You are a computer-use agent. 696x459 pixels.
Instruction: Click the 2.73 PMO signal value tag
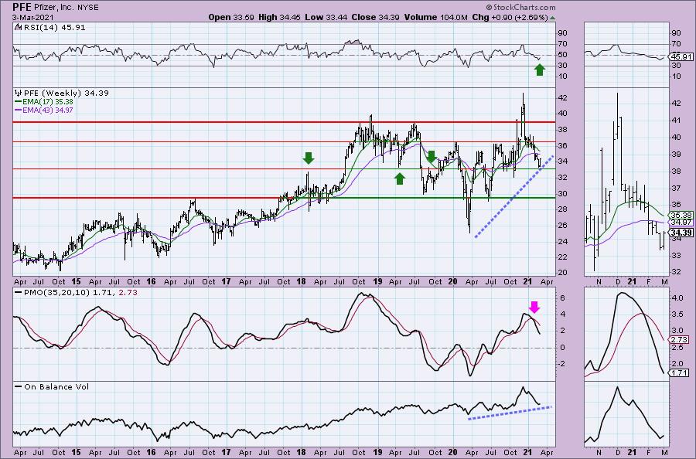(x=680, y=340)
